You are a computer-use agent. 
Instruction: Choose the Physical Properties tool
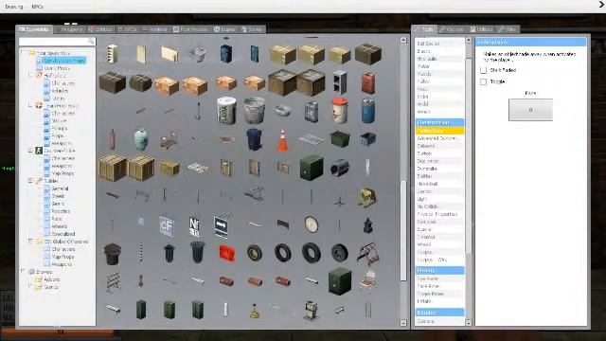click(439, 214)
